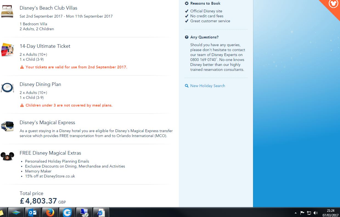Click the Action Center flag tray icon

[302, 213]
